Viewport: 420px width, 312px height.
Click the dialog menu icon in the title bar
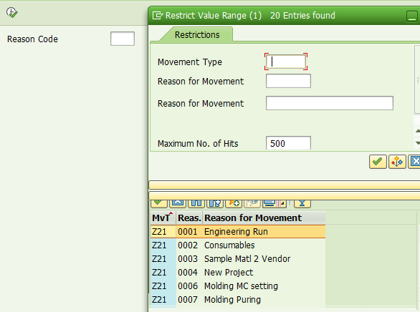coord(158,16)
